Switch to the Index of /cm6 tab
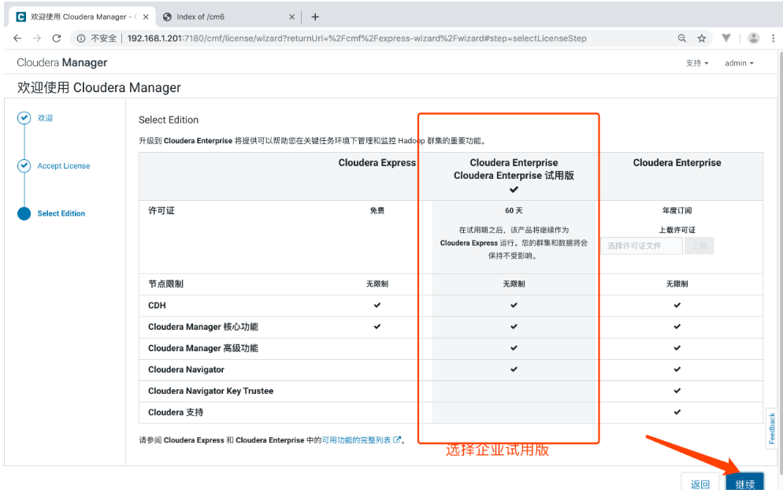This screenshot has height=493, width=783. coord(228,17)
